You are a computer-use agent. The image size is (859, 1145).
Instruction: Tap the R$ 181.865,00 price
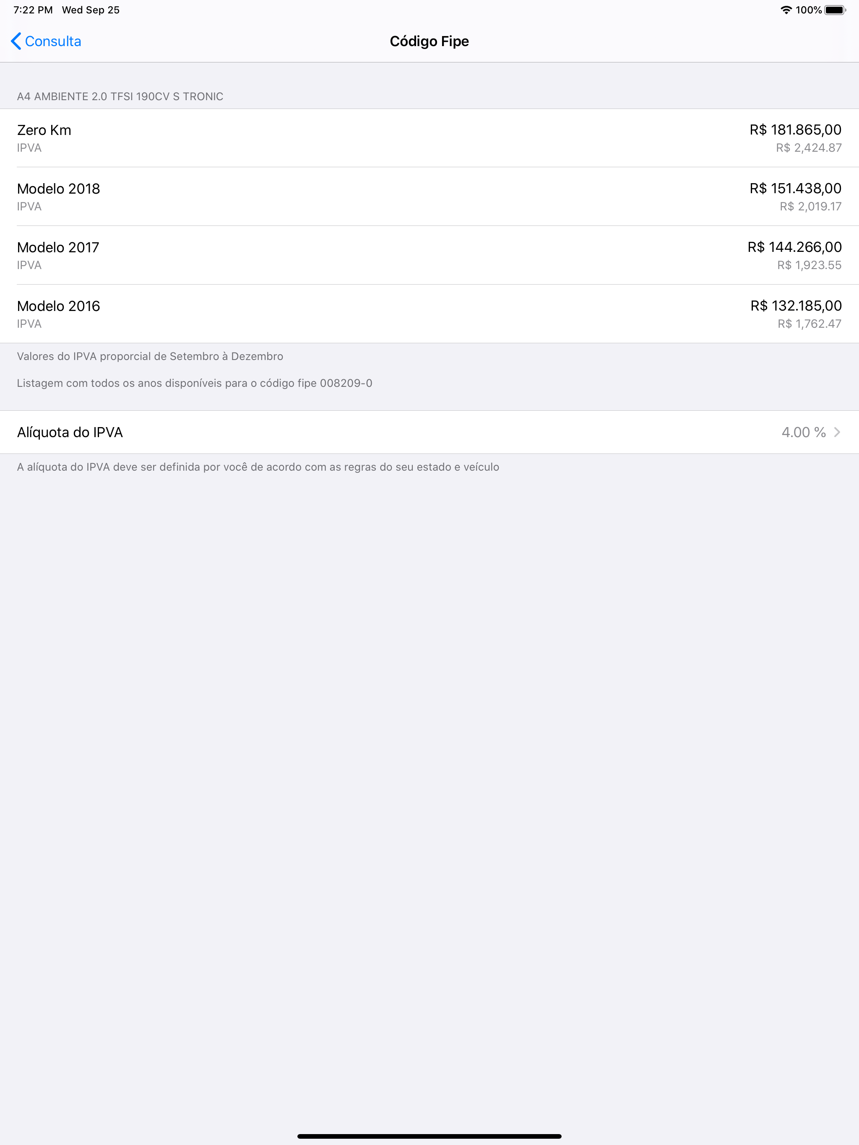tap(795, 130)
